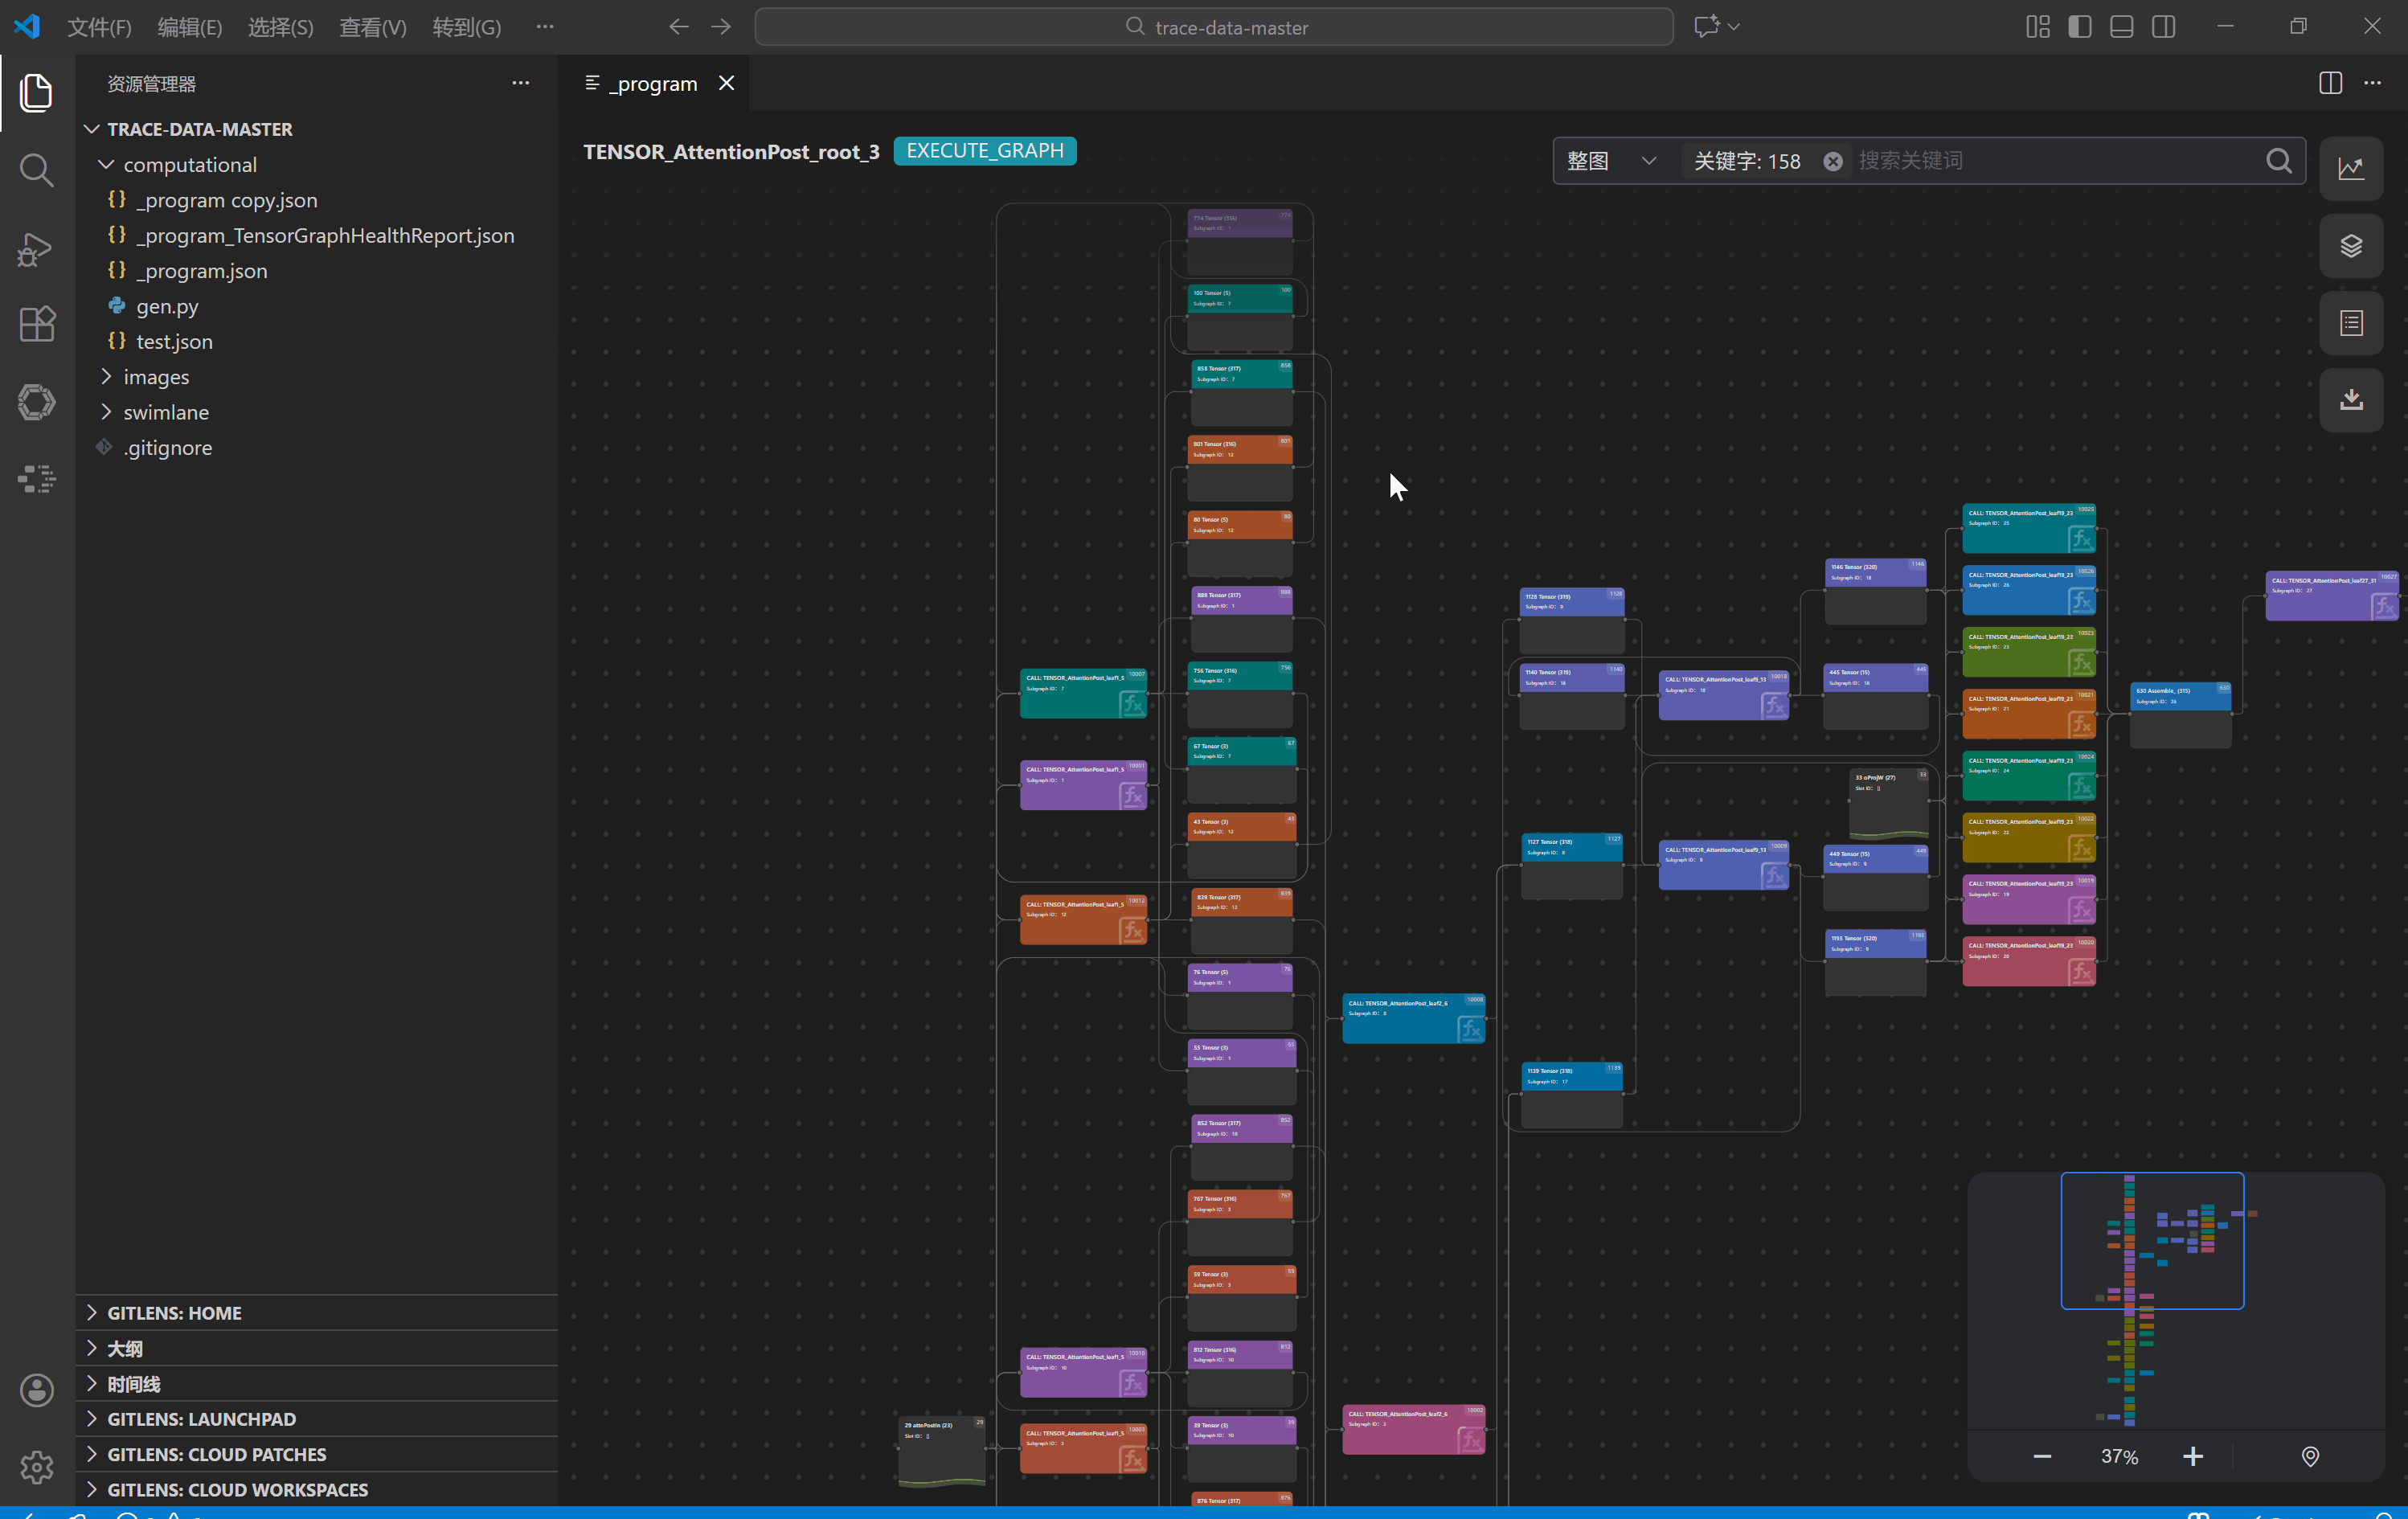Open the Extensions view icon
This screenshot has height=1519, width=2408.
click(36, 324)
